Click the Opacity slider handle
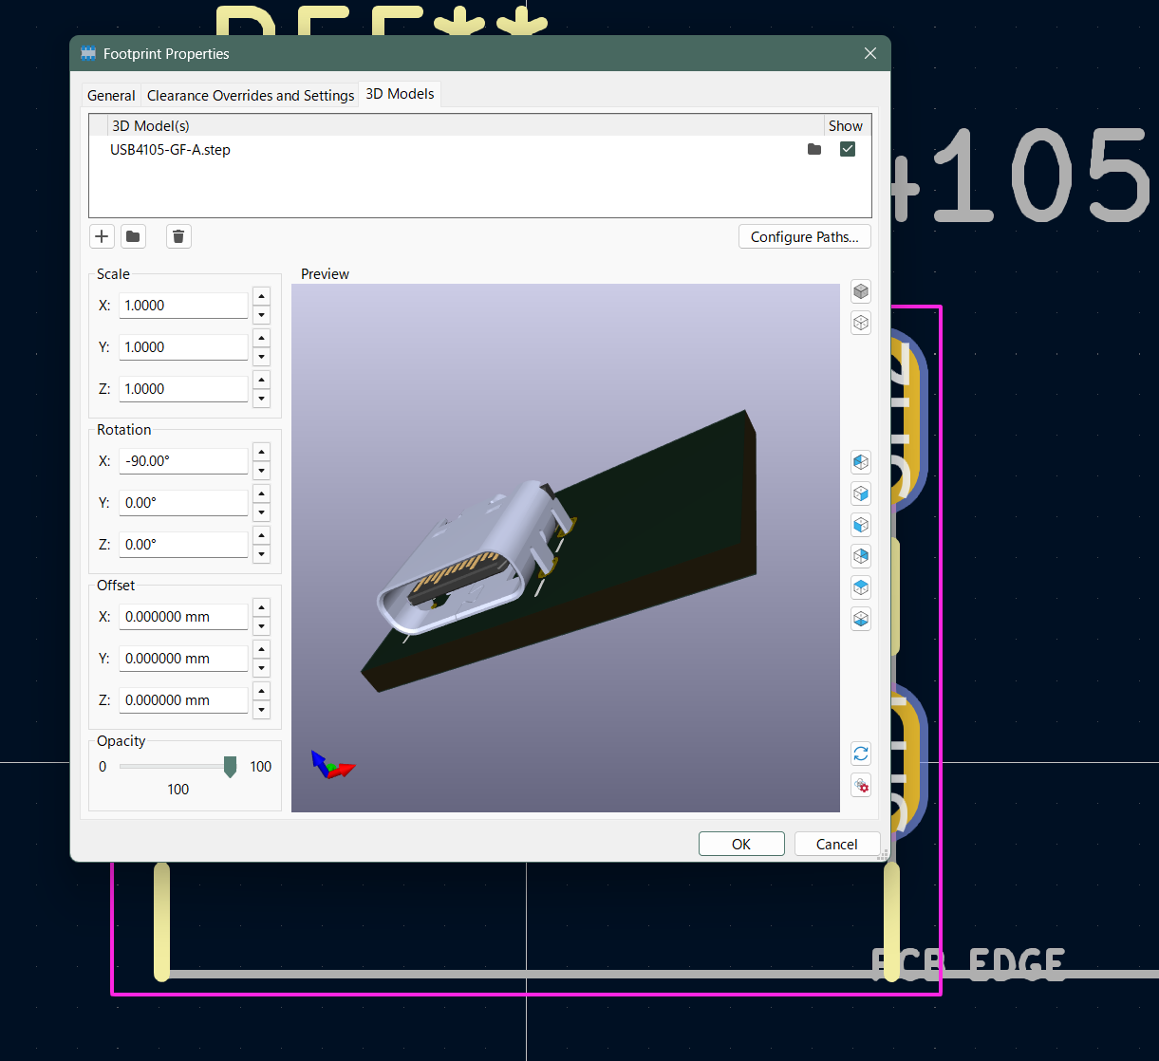 point(230,767)
